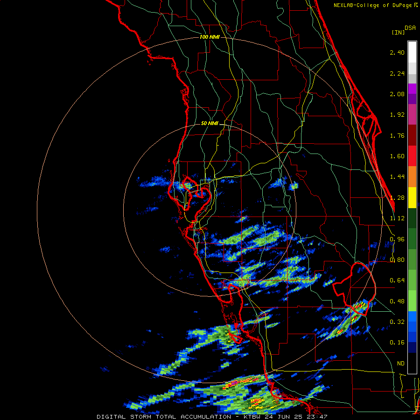
Task: Select the 1.60 legend value
Action: [x=397, y=156]
